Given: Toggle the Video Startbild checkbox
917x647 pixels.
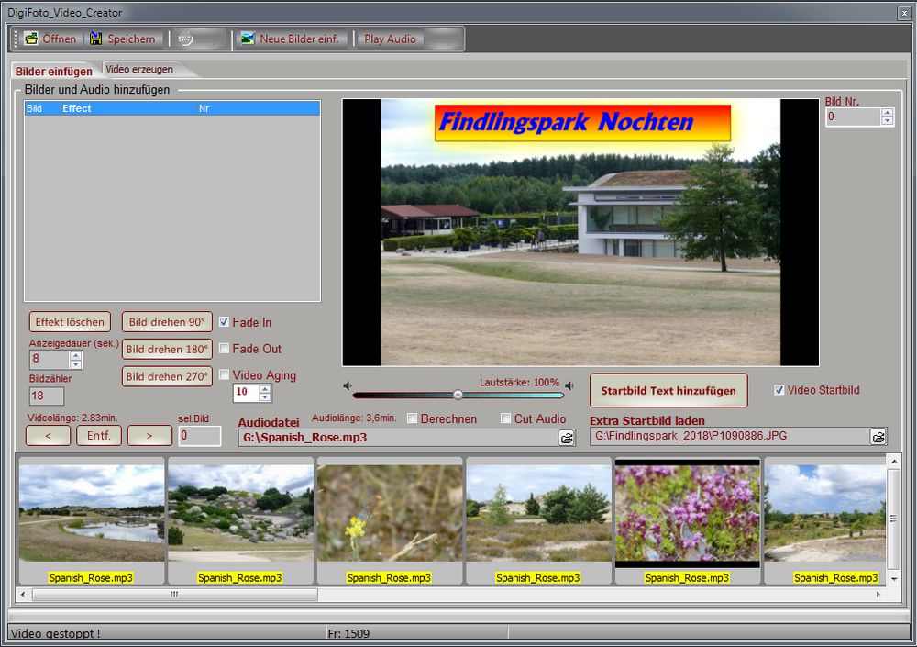Looking at the screenshot, I should (x=779, y=390).
